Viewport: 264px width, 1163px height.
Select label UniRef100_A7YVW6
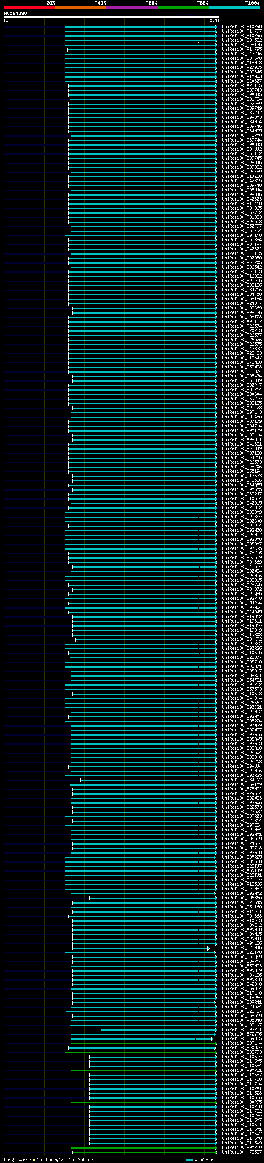242,553
